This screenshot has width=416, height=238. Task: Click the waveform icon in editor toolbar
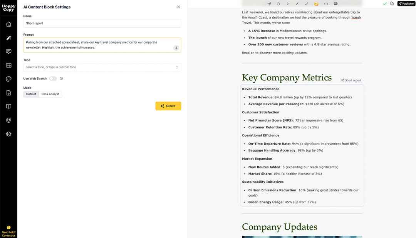(x=269, y=4)
